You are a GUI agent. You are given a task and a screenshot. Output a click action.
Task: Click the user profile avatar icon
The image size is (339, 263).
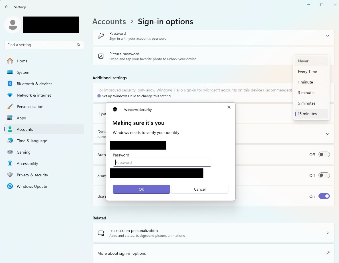click(x=13, y=25)
